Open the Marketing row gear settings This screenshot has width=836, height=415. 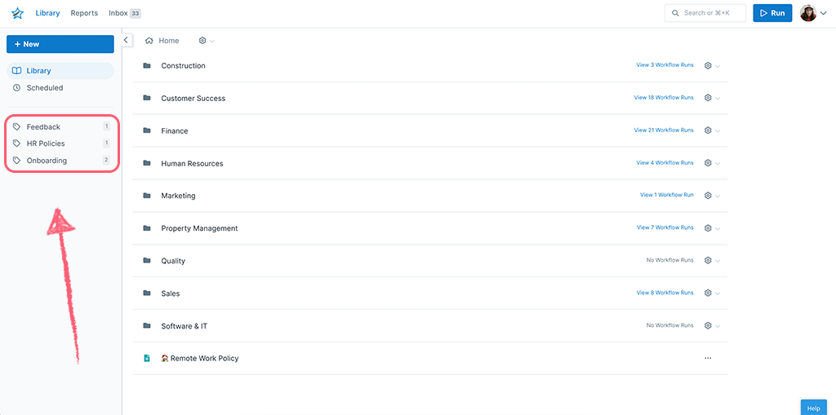click(x=708, y=196)
